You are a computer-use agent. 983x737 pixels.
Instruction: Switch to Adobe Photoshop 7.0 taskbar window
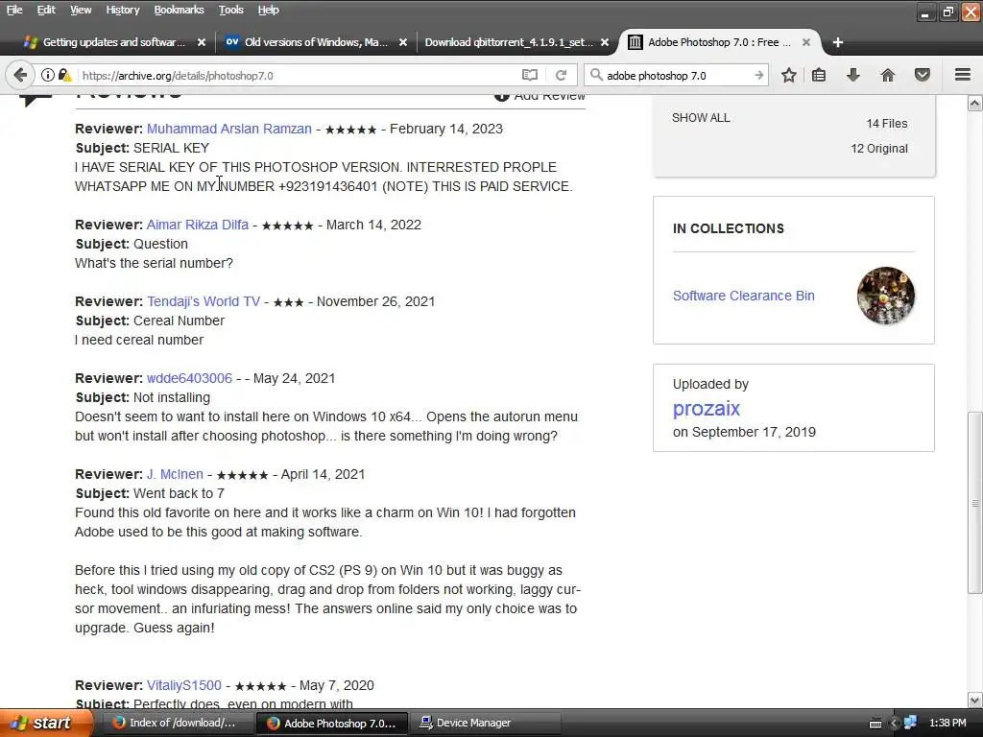click(x=331, y=723)
